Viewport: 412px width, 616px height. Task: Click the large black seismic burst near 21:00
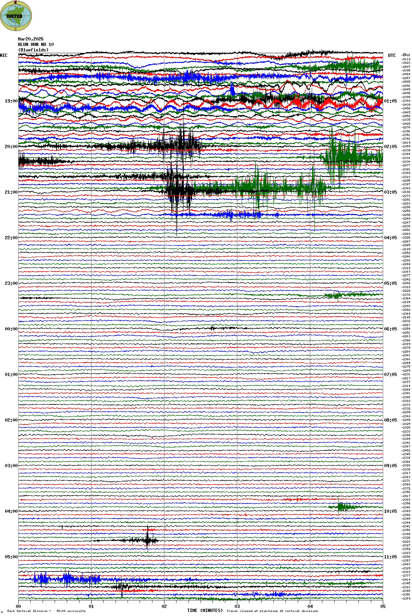[178, 190]
